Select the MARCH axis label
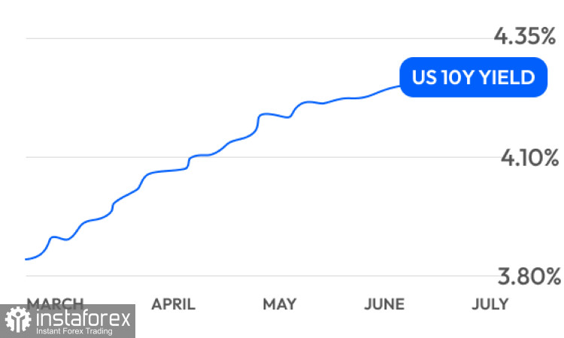The width and height of the screenshot is (564, 338). click(x=55, y=304)
